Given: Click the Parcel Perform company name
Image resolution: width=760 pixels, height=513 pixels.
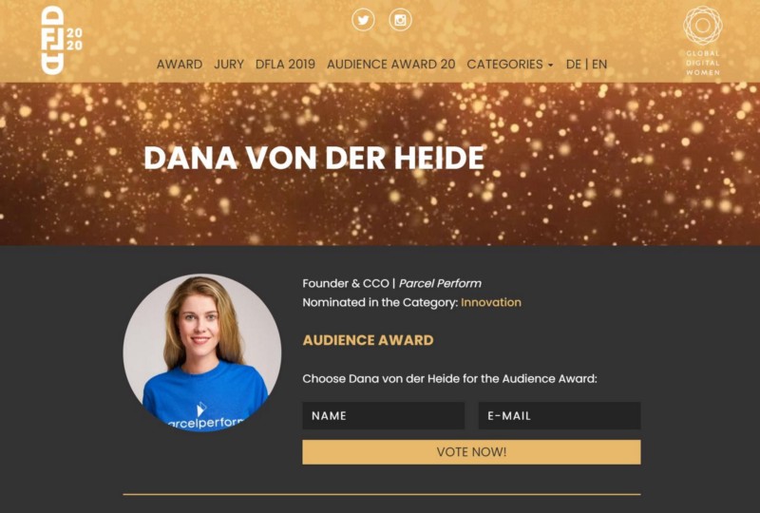Looking at the screenshot, I should [440, 283].
